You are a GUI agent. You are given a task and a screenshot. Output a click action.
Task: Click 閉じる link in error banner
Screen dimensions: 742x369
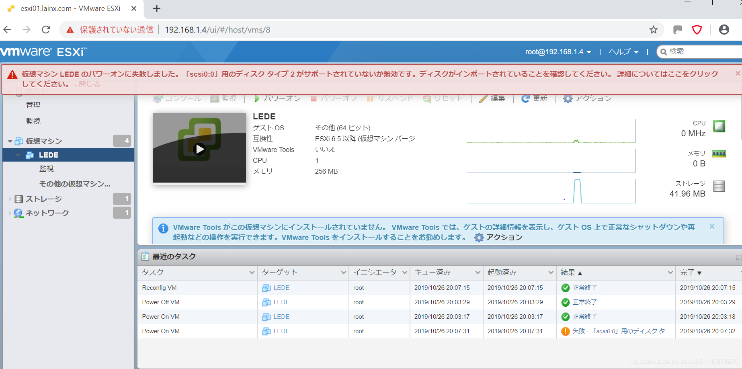pyautogui.click(x=89, y=84)
